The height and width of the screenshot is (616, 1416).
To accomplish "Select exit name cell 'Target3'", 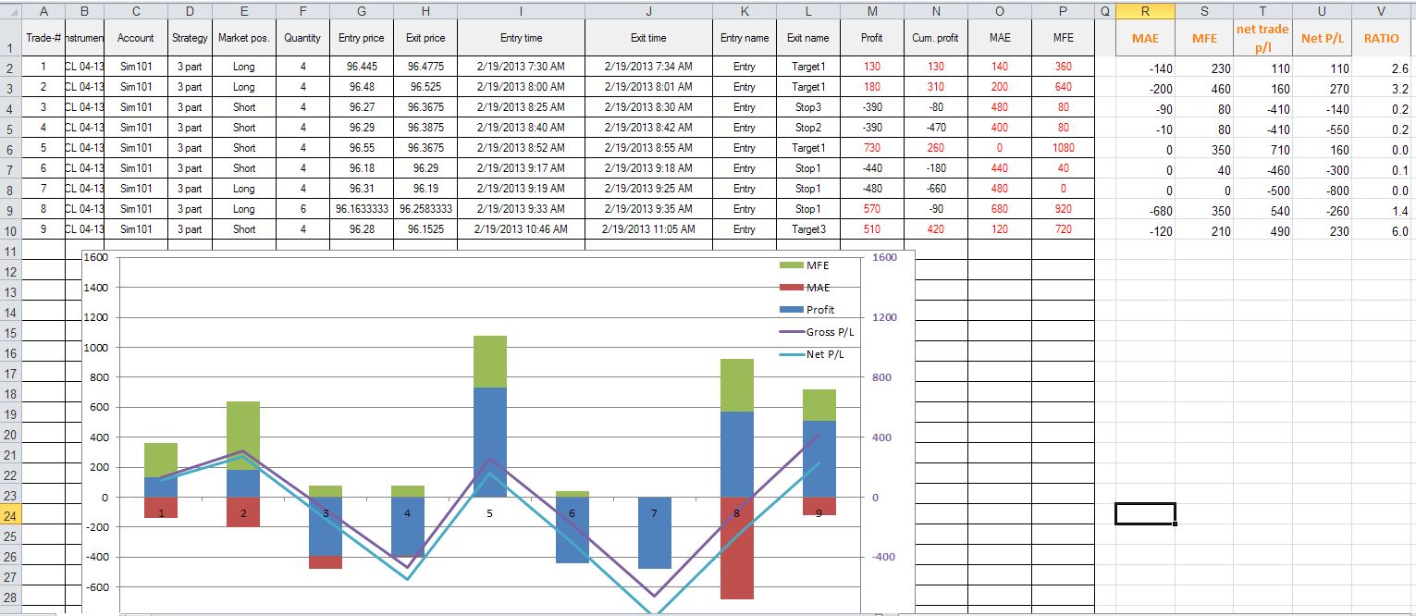I will (808, 228).
